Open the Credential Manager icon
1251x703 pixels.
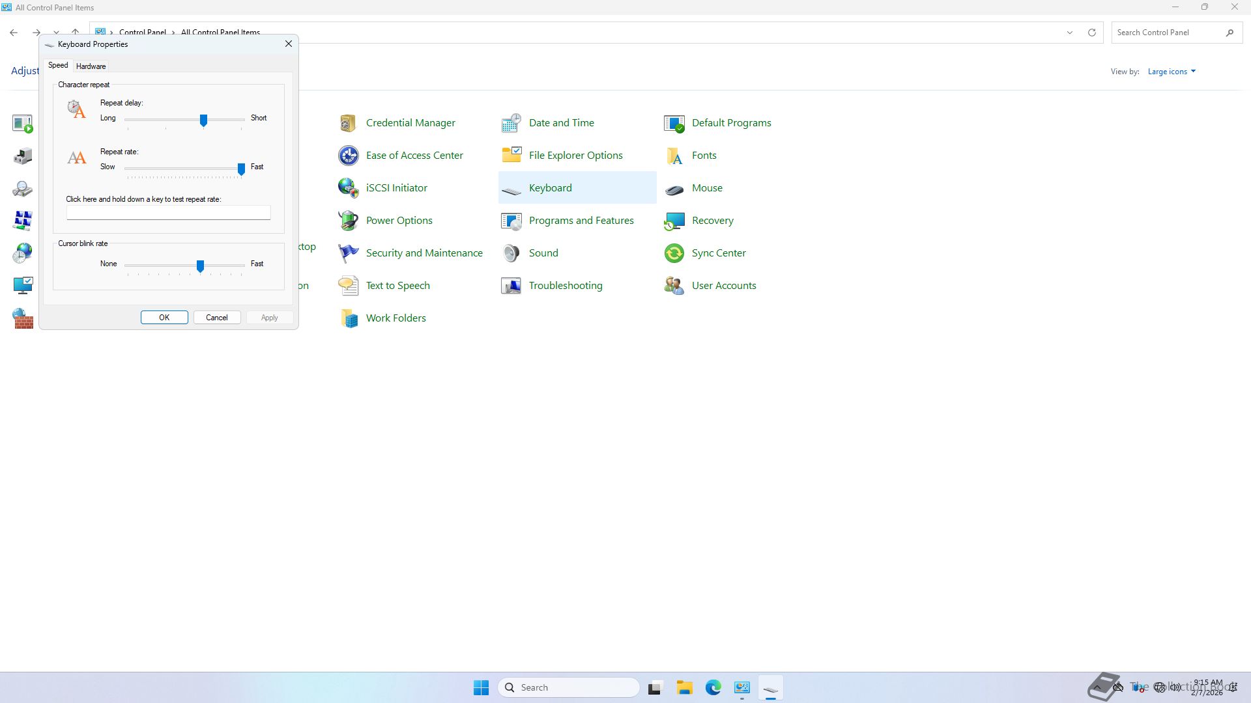coord(348,123)
